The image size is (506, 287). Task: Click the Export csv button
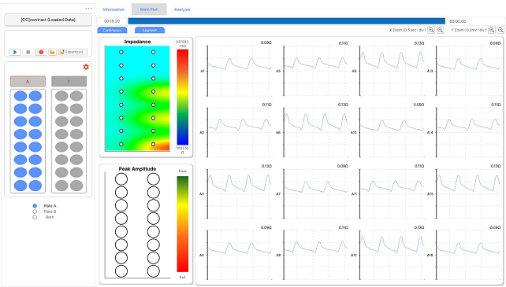point(73,52)
